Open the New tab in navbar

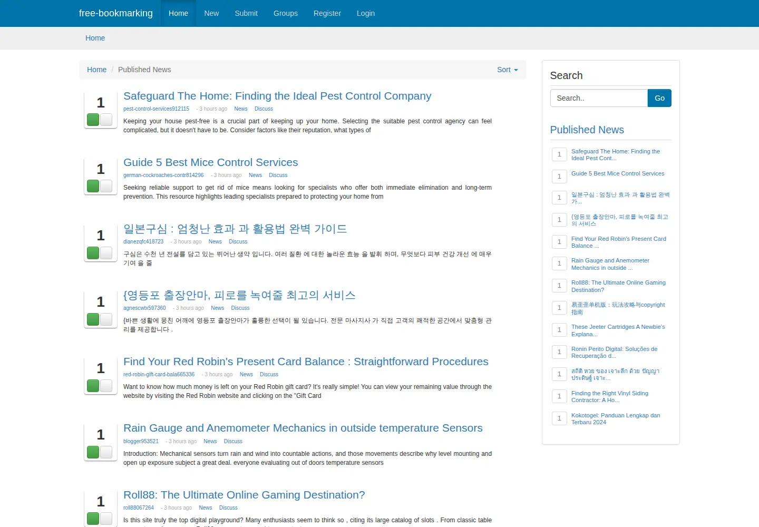(x=211, y=13)
